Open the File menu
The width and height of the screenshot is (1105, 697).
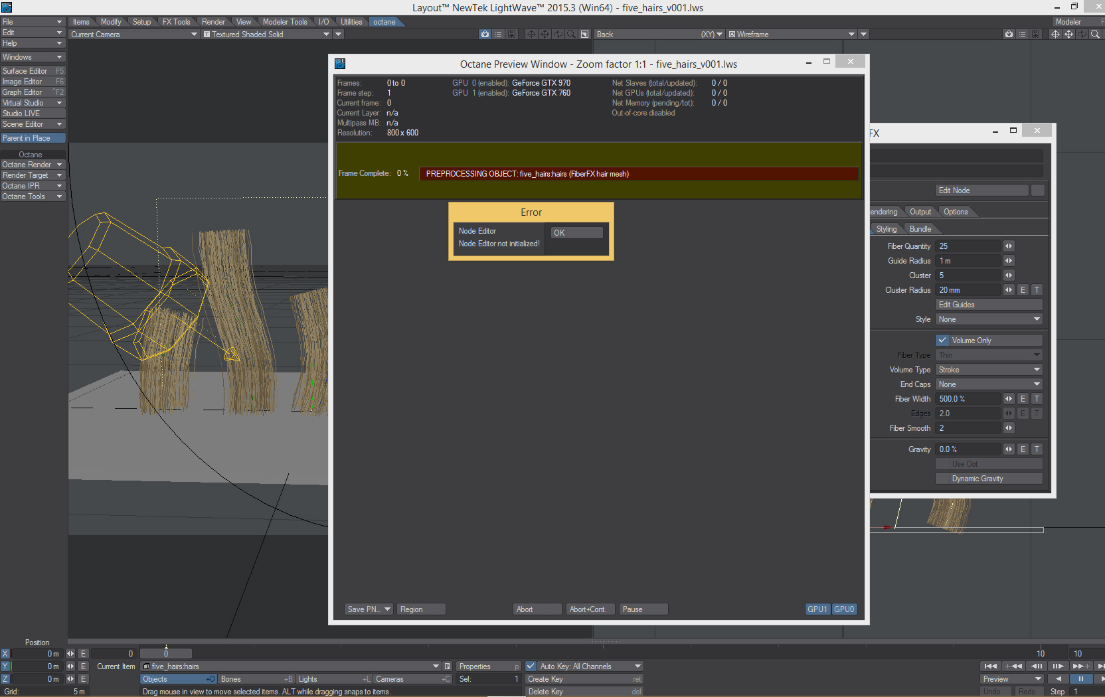pyautogui.click(x=33, y=22)
